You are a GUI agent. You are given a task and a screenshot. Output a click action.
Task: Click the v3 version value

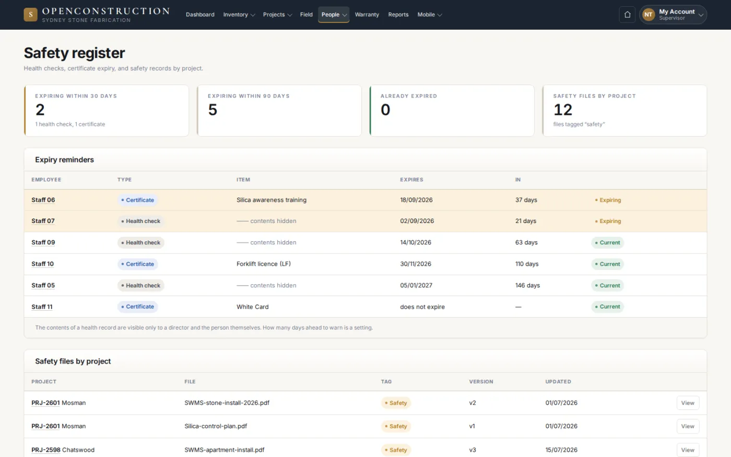click(x=473, y=450)
